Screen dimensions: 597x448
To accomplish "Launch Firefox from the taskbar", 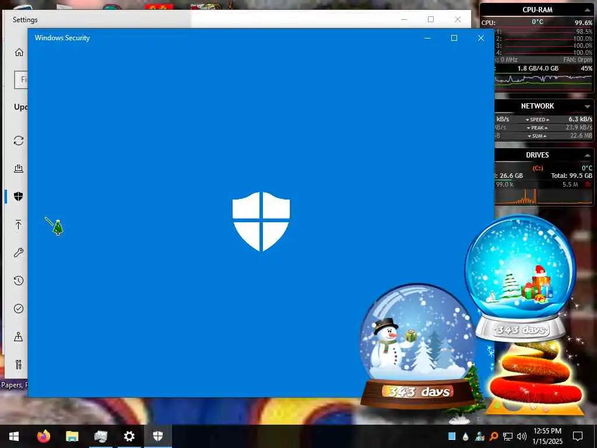I will tap(43, 436).
